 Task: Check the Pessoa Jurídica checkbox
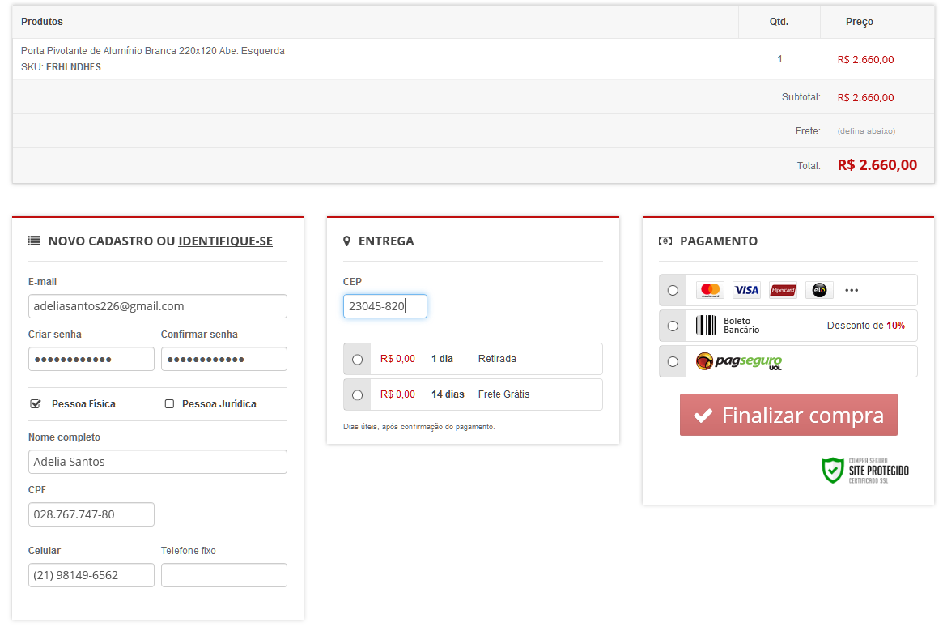(x=169, y=403)
